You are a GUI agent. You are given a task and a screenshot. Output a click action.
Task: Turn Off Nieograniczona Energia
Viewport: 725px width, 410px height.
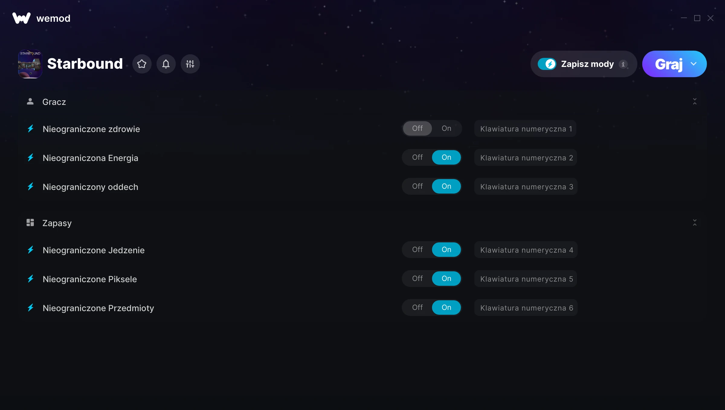coord(417,157)
